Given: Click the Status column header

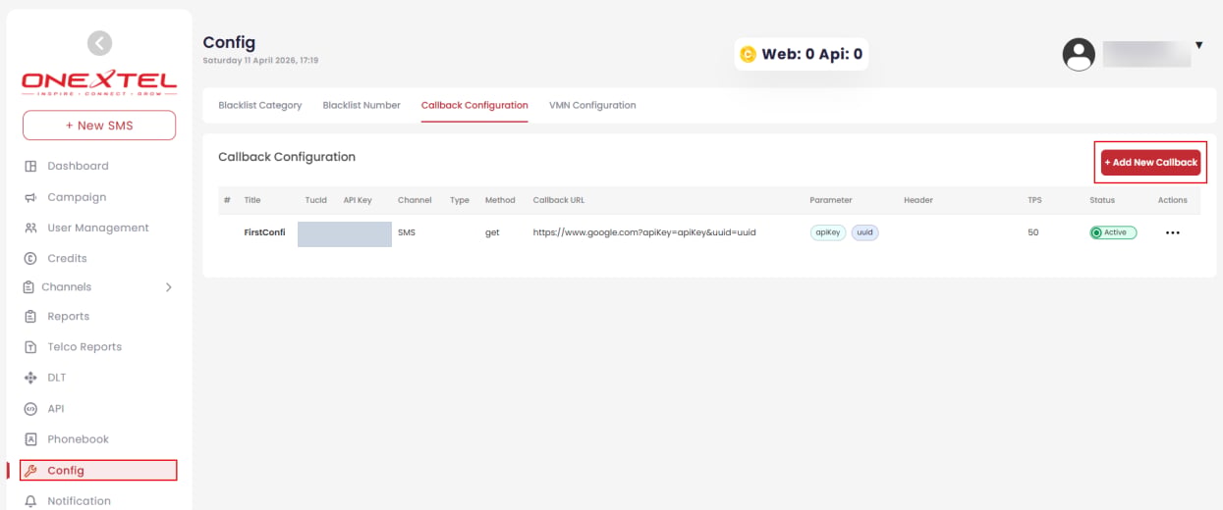Looking at the screenshot, I should pyautogui.click(x=1102, y=200).
